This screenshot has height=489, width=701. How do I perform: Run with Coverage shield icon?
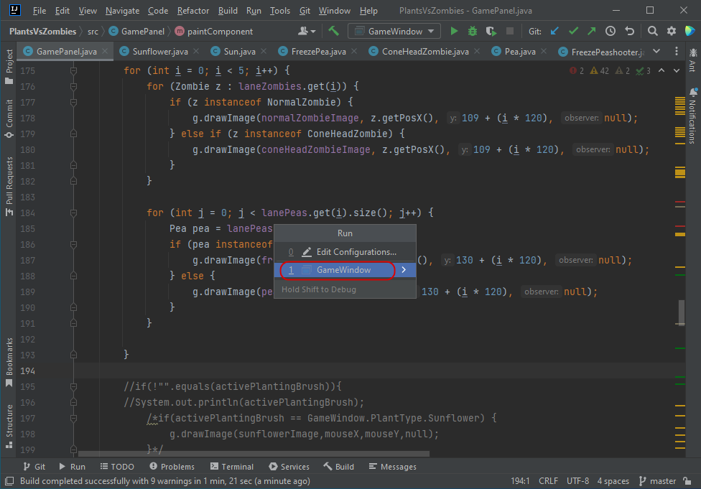coord(491,31)
